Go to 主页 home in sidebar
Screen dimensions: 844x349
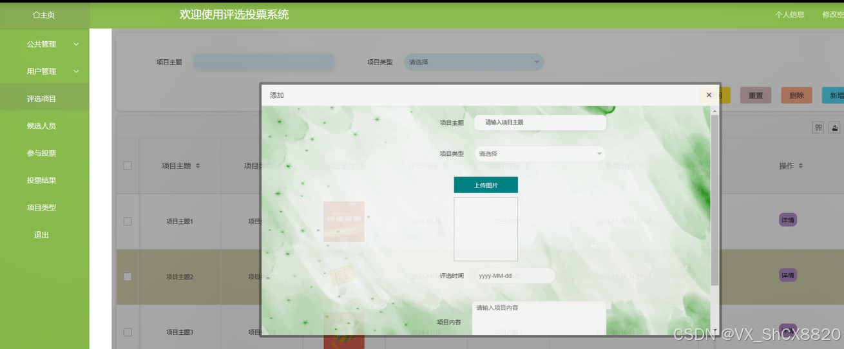pos(44,15)
